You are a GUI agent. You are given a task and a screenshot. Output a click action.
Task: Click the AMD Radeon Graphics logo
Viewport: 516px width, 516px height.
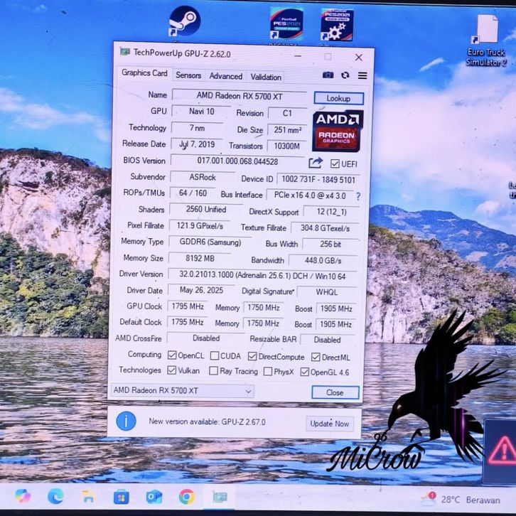(x=338, y=129)
